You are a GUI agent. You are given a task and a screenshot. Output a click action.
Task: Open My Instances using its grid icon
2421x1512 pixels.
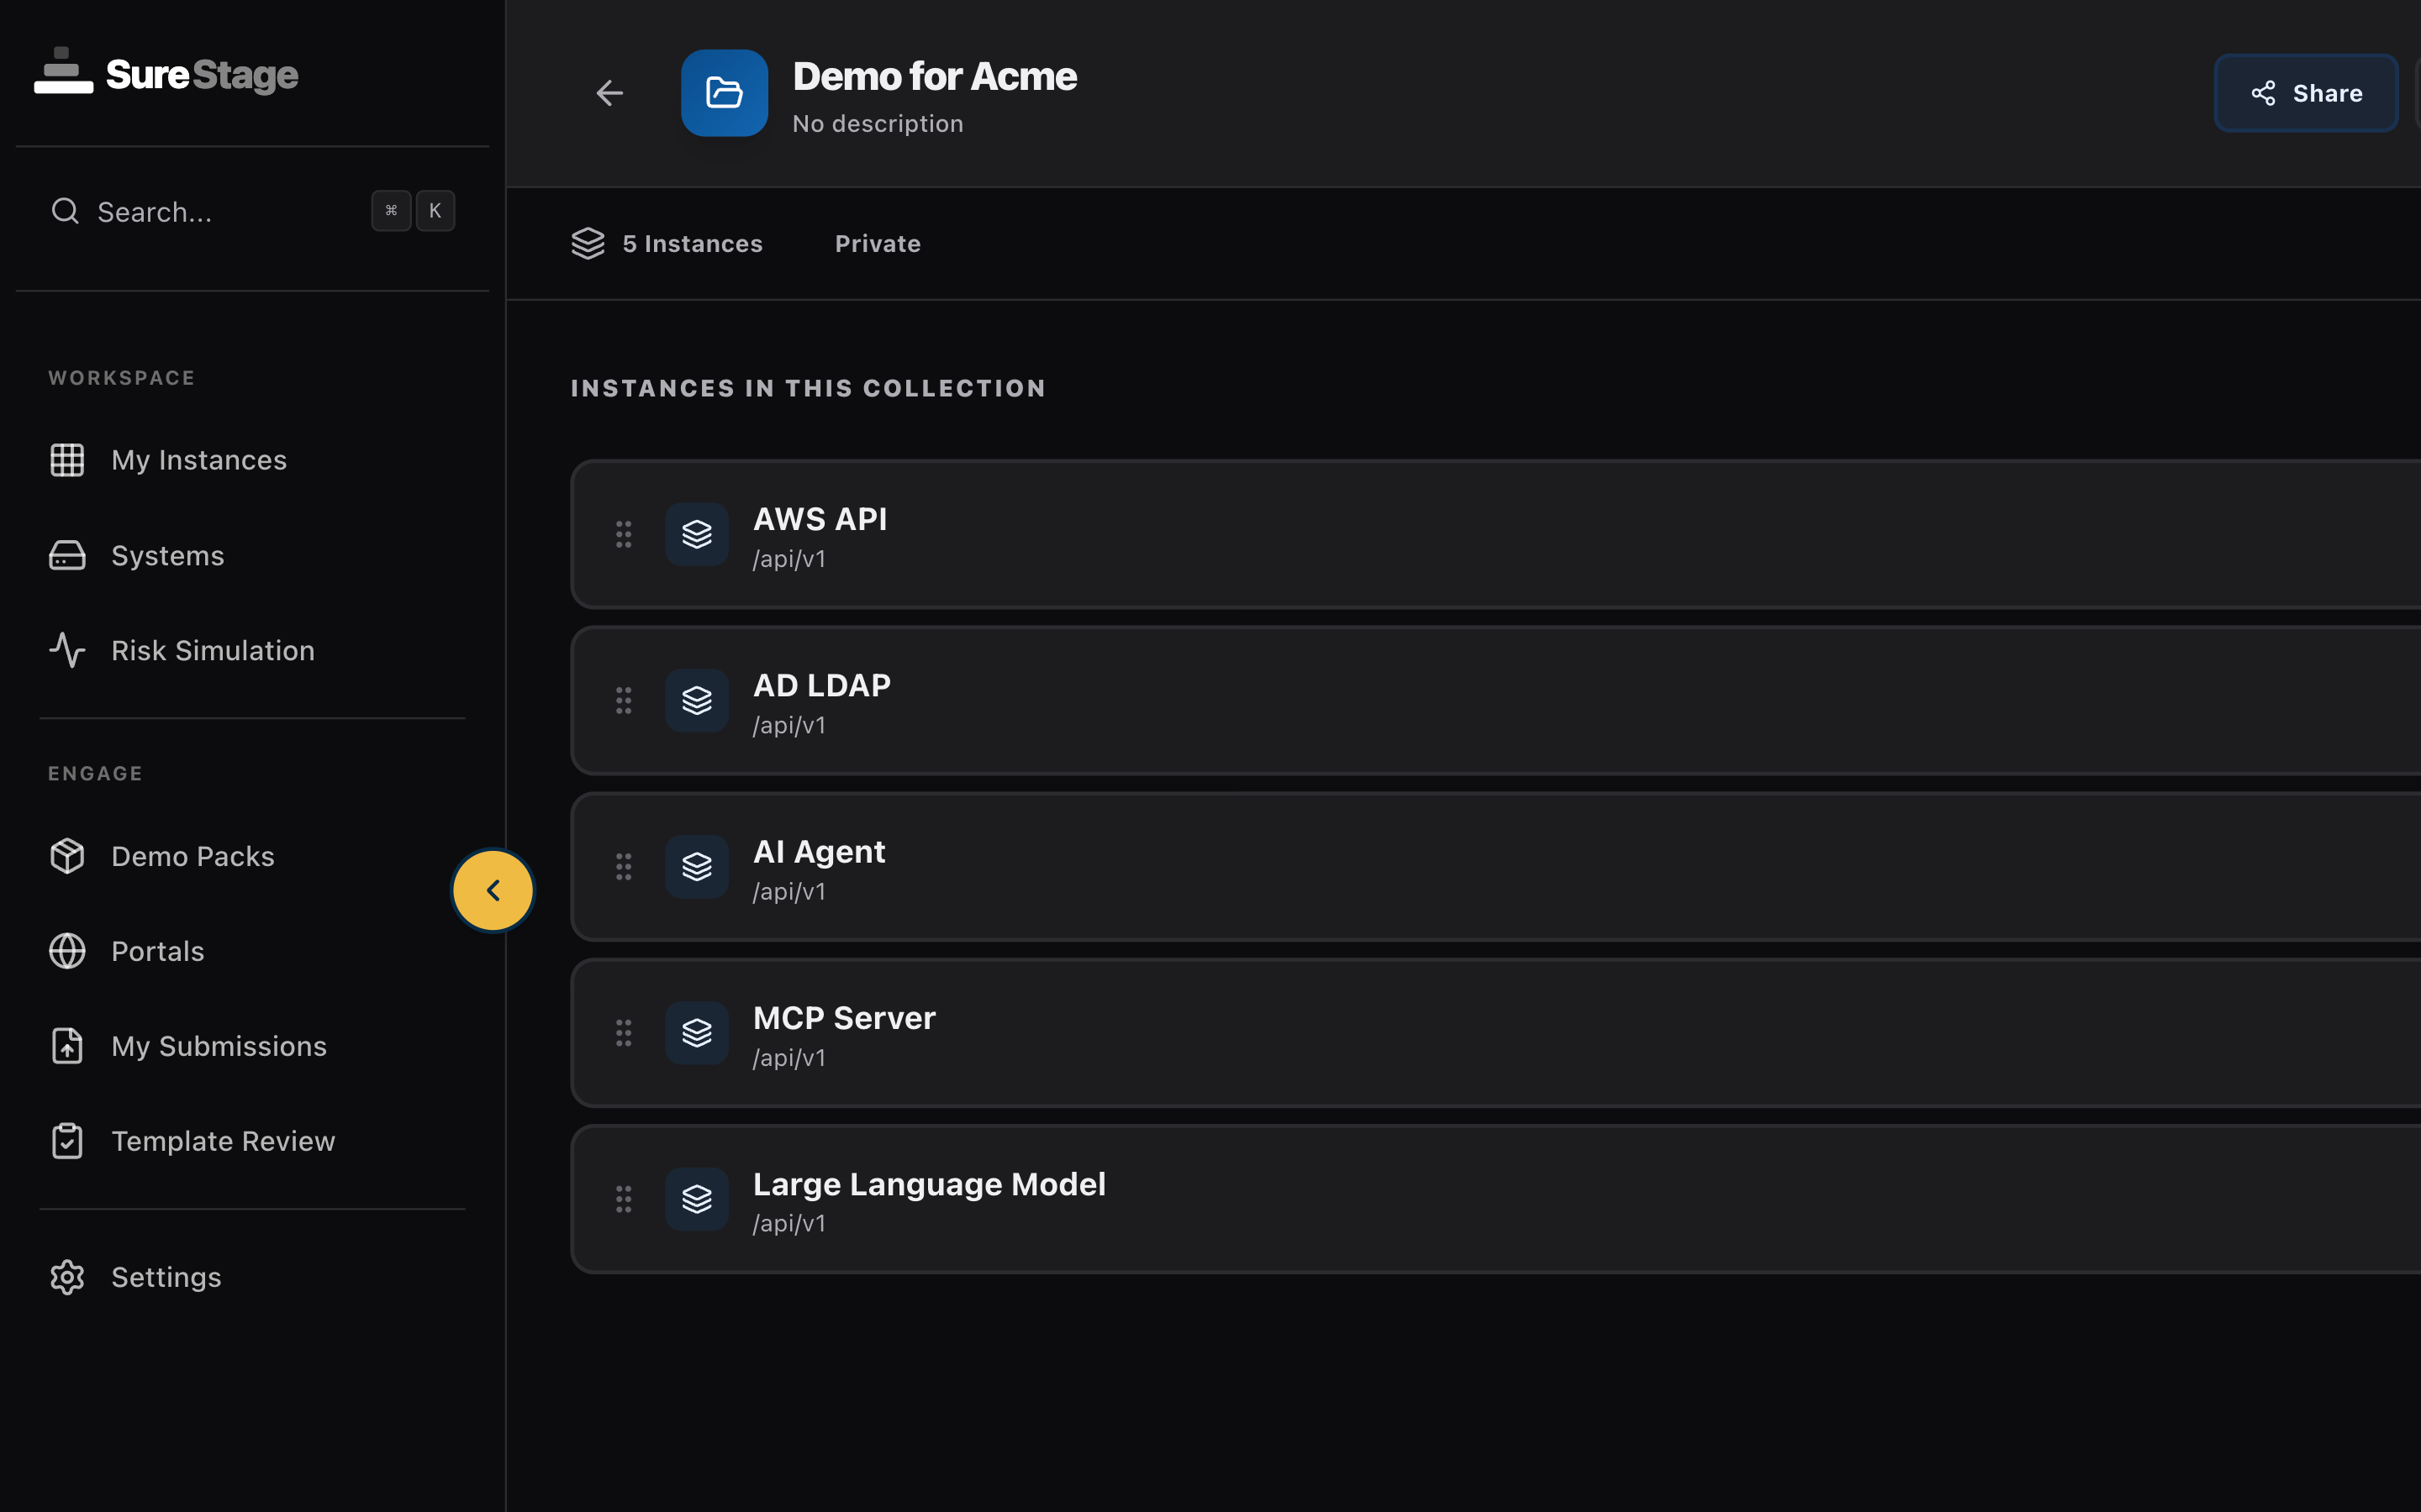pos(66,459)
